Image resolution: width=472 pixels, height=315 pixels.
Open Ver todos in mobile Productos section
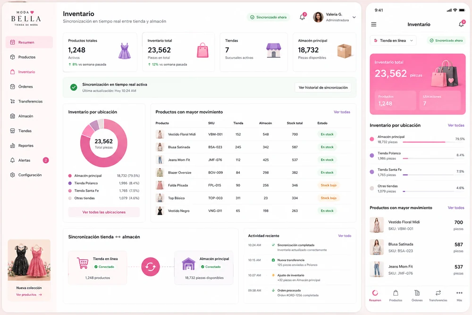click(x=456, y=208)
